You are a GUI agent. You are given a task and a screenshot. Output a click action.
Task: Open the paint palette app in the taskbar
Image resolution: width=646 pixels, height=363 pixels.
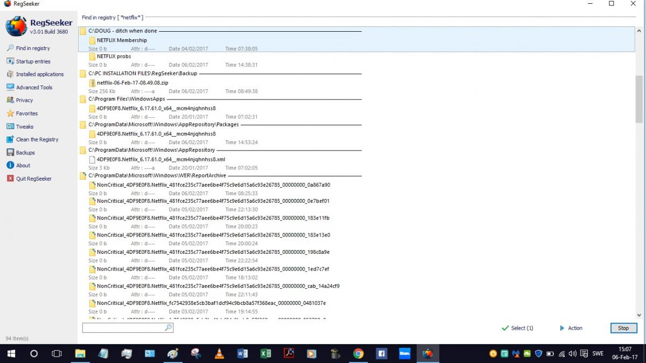point(173,353)
